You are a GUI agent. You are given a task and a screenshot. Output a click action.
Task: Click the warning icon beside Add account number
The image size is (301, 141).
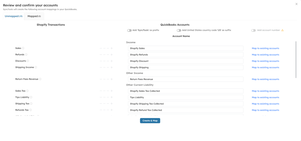[282, 30]
